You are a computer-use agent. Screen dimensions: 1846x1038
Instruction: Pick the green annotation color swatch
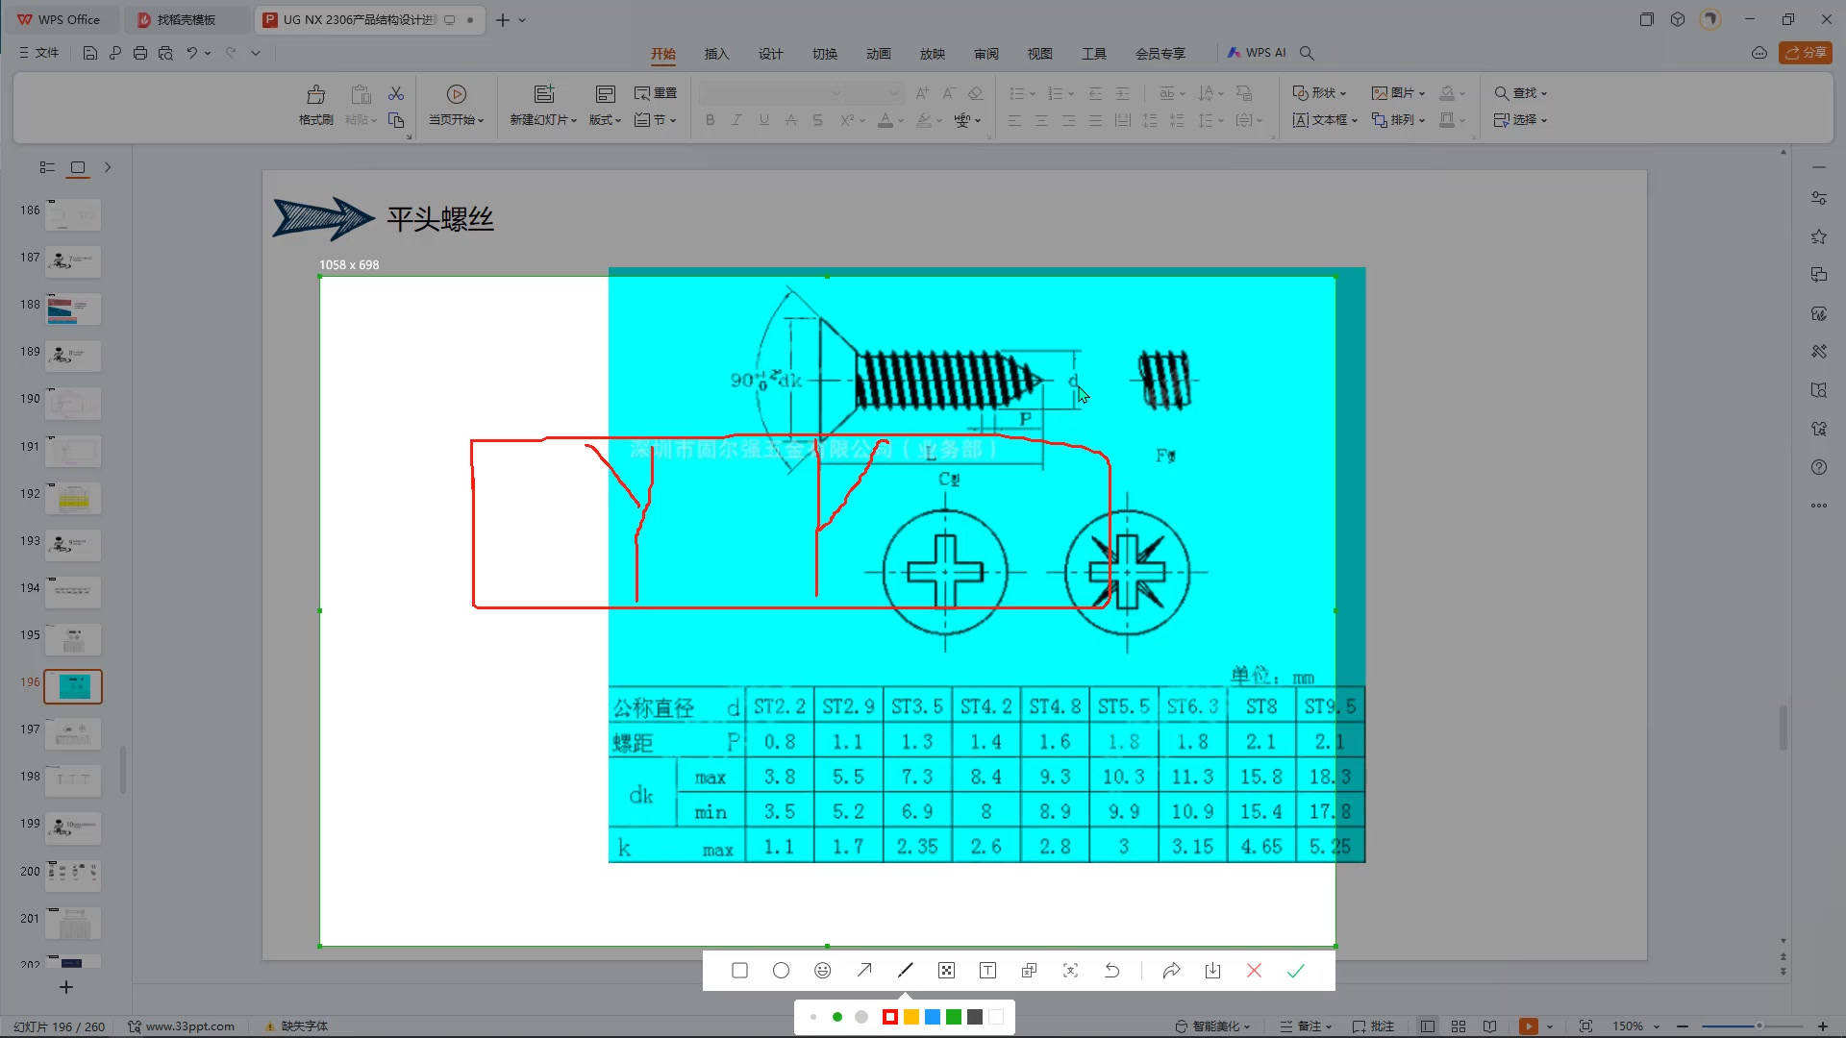point(954,1016)
